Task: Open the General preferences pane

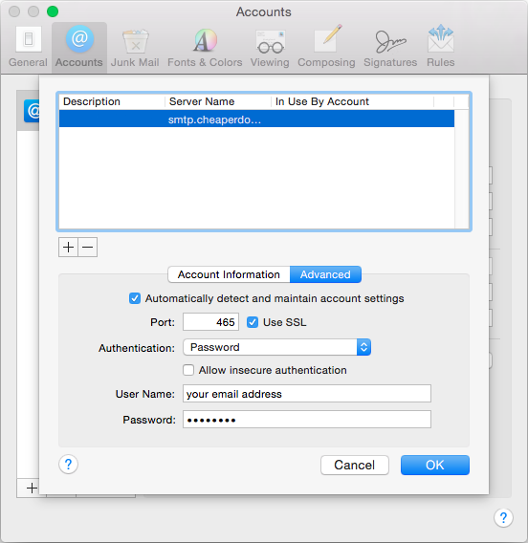Action: (28, 47)
